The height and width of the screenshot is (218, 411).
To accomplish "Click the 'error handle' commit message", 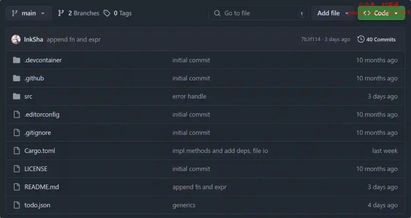I will coord(189,96).
